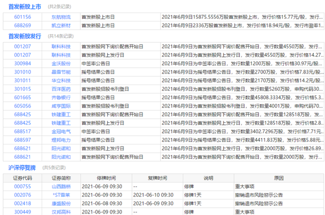The image size is (325, 215).
Task: Open the 首发新股发行 section heading
Action: [25, 37]
